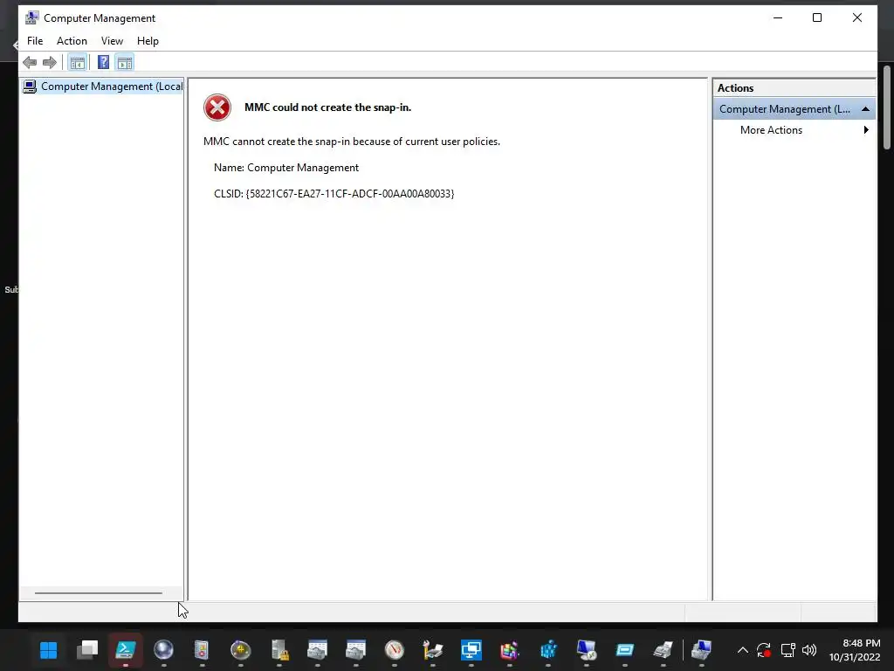Click the red compass dial taskbar icon
Screen dimensions: 894x671
395,650
